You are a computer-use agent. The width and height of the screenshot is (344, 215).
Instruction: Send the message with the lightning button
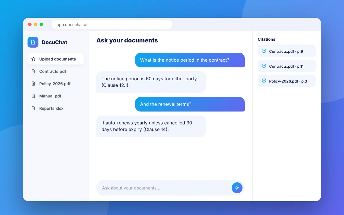[x=237, y=188]
